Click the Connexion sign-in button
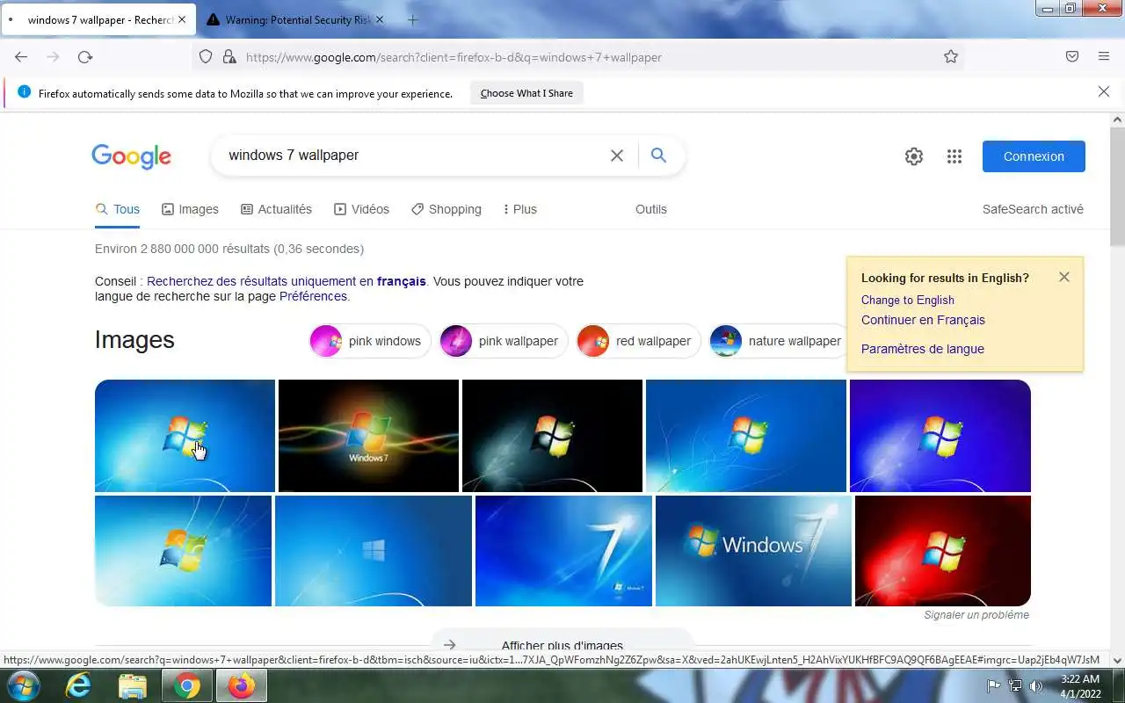The width and height of the screenshot is (1125, 703). [1034, 156]
